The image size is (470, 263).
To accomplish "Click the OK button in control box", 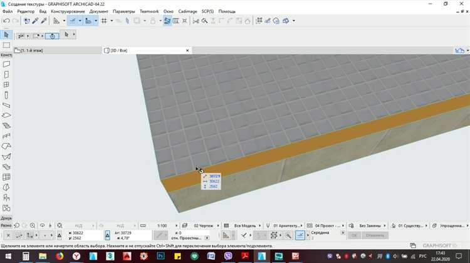I will pos(354,236).
